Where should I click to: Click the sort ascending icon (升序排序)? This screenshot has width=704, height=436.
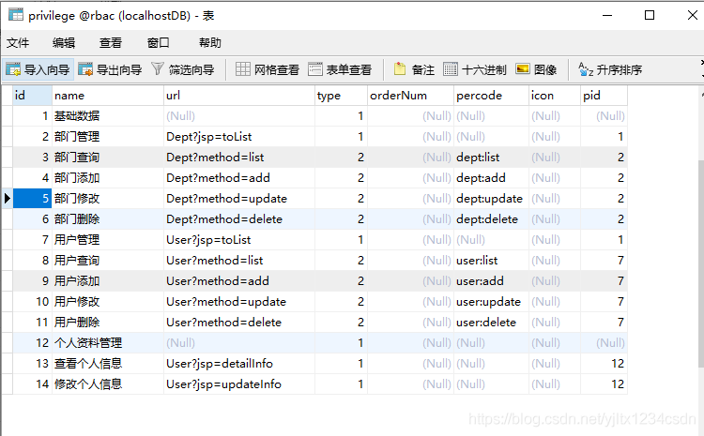coord(586,69)
